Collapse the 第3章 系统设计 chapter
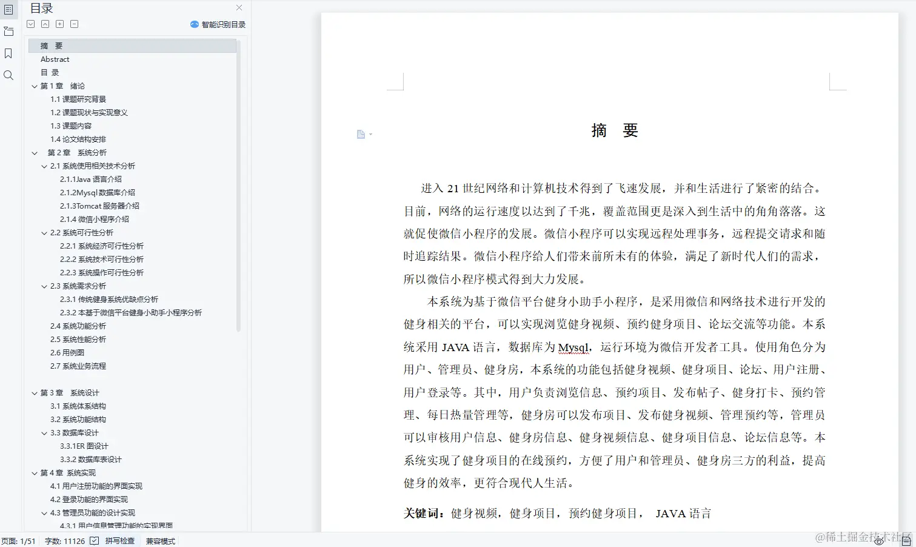The width and height of the screenshot is (916, 547). pos(35,393)
